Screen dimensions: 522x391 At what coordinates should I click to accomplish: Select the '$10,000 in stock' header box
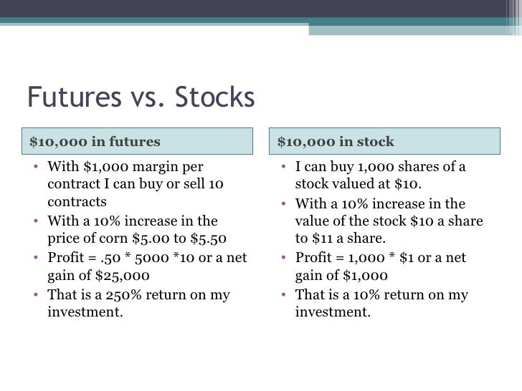click(x=384, y=141)
